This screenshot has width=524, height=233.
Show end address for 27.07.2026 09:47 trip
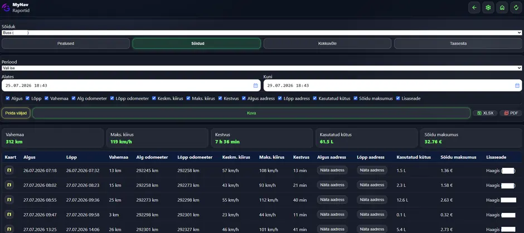(x=372, y=214)
